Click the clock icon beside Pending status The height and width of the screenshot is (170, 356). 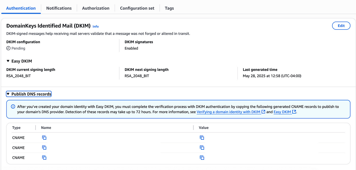8,48
